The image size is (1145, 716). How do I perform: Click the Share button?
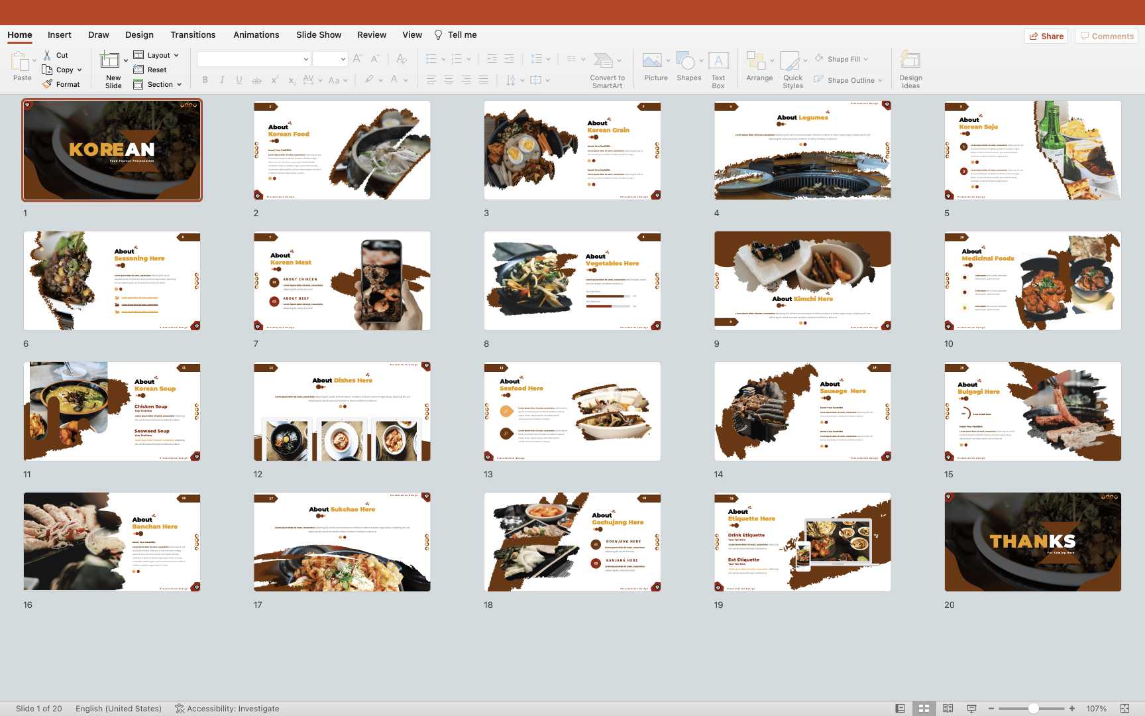(1046, 36)
